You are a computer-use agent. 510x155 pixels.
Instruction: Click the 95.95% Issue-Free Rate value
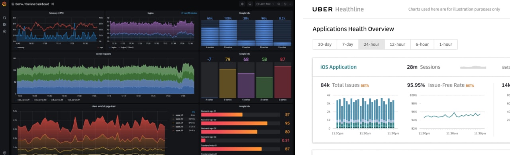coord(416,85)
